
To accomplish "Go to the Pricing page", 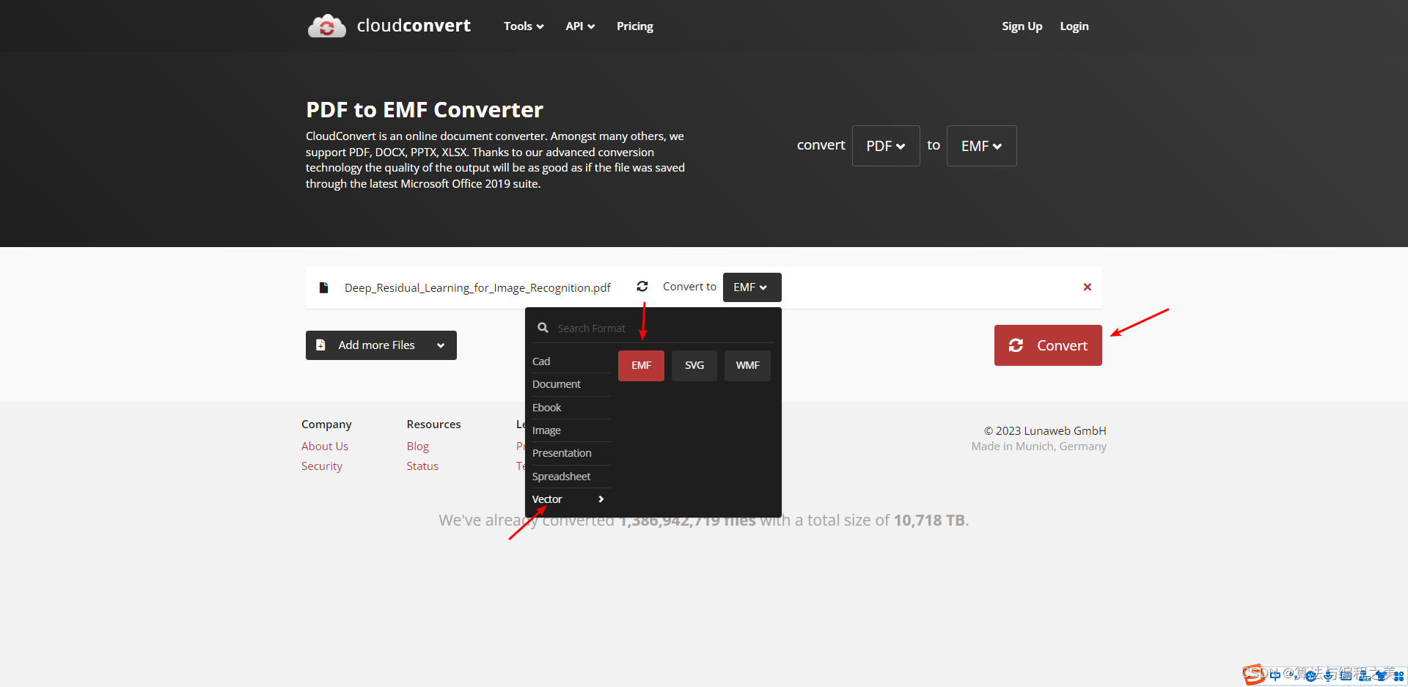I will (x=635, y=26).
